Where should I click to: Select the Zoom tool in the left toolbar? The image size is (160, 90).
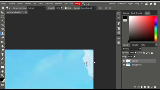[2, 75]
